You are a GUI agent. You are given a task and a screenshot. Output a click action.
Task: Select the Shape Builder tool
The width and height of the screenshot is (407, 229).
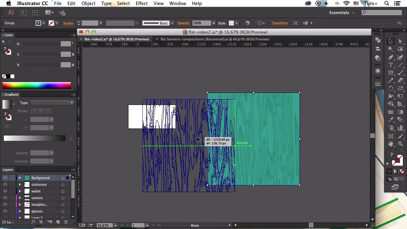(x=391, y=104)
